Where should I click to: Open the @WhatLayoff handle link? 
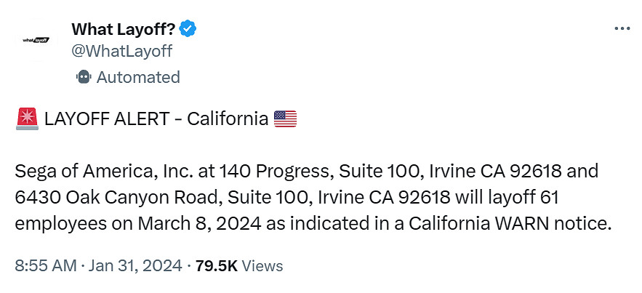[121, 50]
